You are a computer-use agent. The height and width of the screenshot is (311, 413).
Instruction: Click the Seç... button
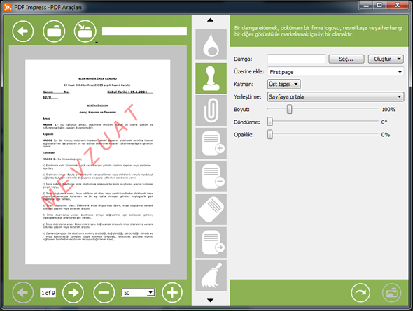[x=346, y=59]
